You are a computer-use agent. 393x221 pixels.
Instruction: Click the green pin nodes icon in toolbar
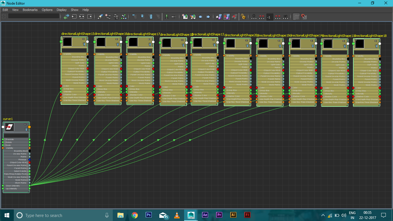click(167, 17)
